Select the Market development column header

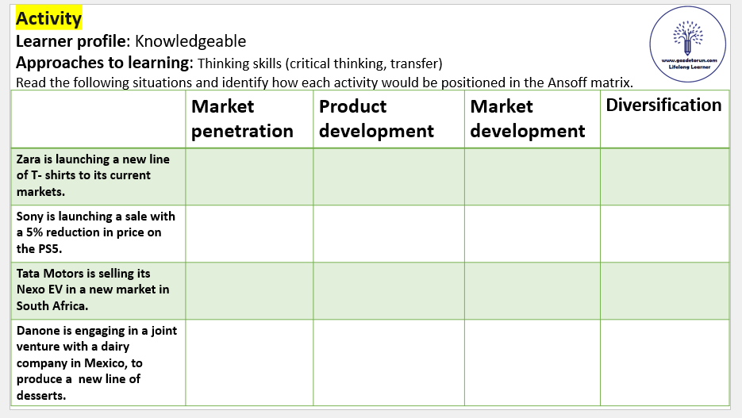527,119
